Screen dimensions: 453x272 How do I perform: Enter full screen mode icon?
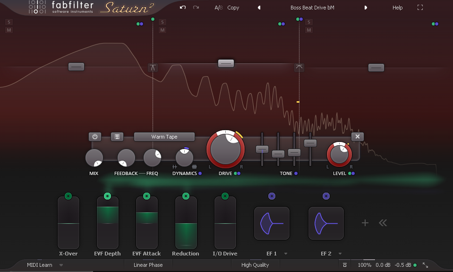coord(420,8)
